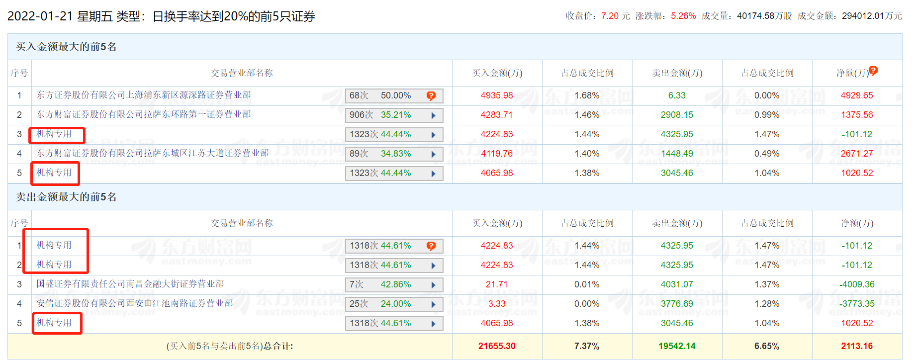Expand the 1318次 arrow in the row with net 1020.52
912x362 pixels.
[x=433, y=324]
